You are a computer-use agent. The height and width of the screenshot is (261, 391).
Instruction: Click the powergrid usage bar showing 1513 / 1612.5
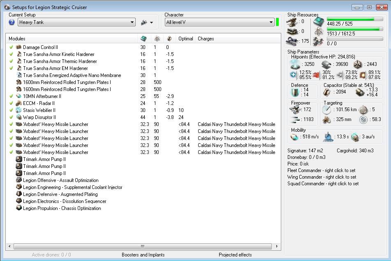pos(355,29)
